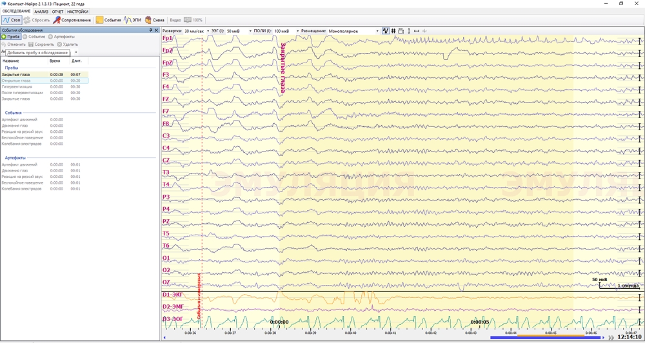Click the blue timeline scrollbar
The height and width of the screenshot is (343, 645).
click(546, 337)
